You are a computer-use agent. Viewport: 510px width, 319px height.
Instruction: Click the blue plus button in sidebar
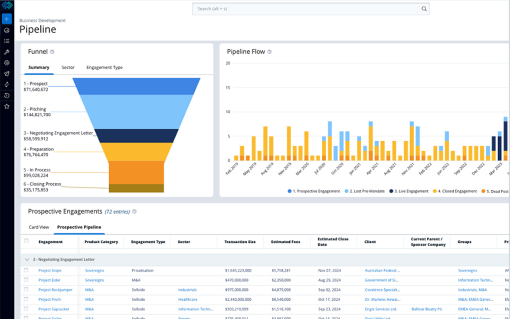coord(7,19)
